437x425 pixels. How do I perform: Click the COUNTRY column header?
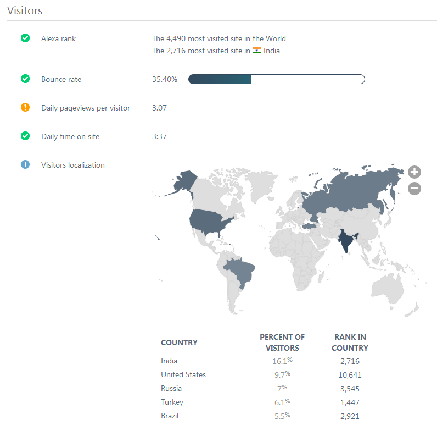[179, 343]
